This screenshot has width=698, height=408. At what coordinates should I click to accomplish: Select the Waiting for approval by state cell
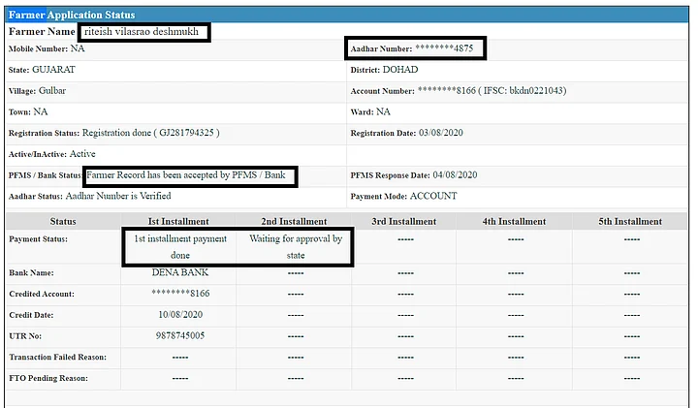pyautogui.click(x=295, y=247)
